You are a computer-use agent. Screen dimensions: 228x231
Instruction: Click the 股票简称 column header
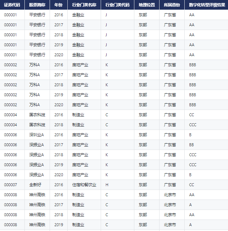37,5
